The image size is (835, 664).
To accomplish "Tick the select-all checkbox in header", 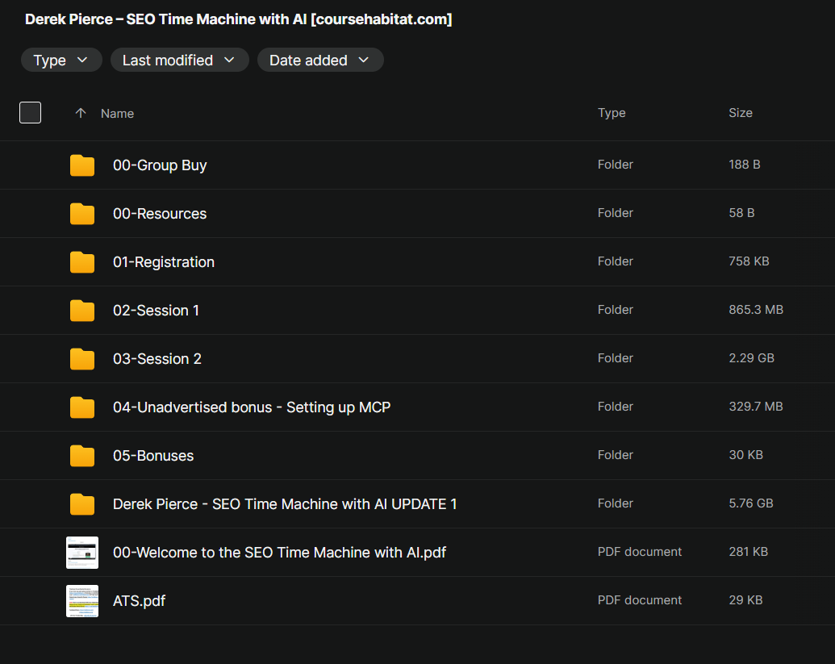I will coord(30,113).
